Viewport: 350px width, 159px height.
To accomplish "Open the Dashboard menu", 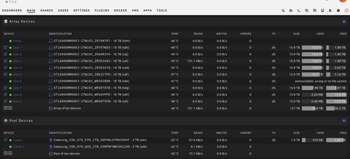I will coord(12,10).
